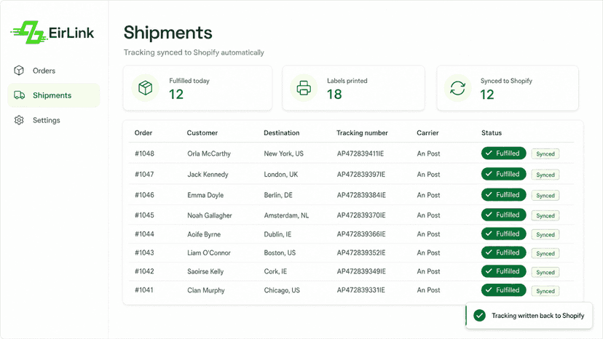This screenshot has width=603, height=339.
Task: Click the Fulfilled badge for order #1047
Action: point(503,174)
